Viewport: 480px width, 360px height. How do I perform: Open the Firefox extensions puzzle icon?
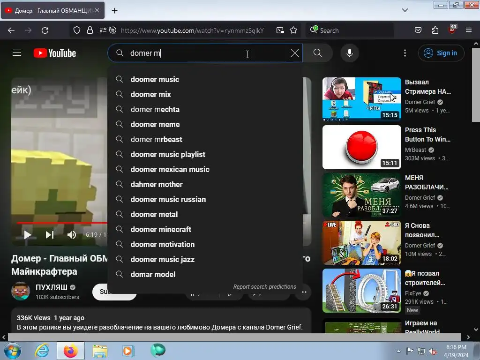pyautogui.click(x=435, y=30)
